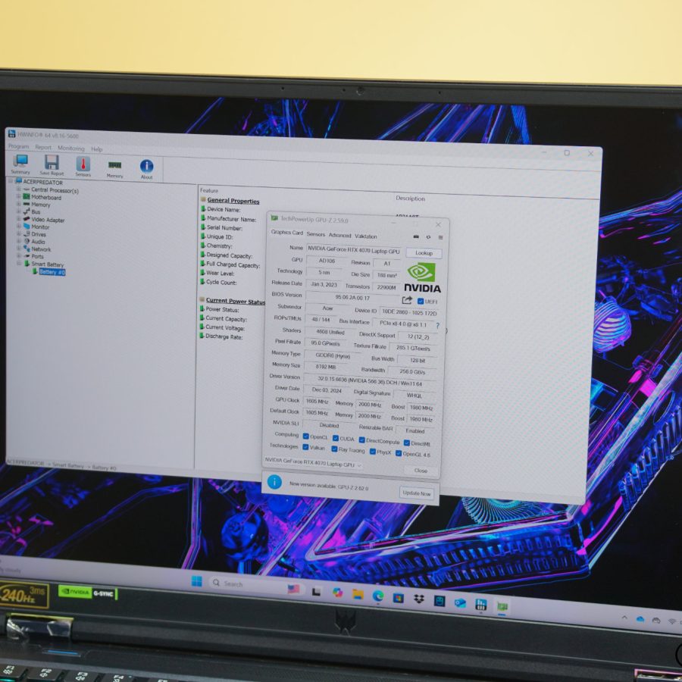The image size is (682, 682).
Task: Select the Video Adapter tree node
Action: pyautogui.click(x=44, y=220)
